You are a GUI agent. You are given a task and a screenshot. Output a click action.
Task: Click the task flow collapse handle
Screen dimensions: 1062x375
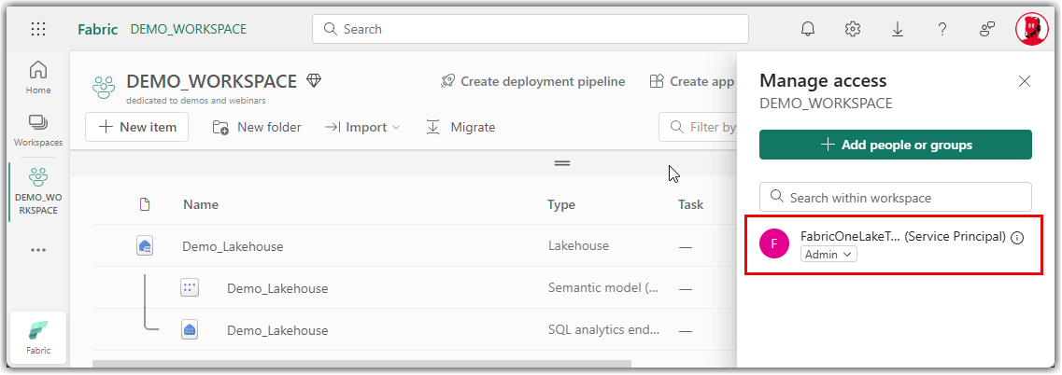click(562, 163)
